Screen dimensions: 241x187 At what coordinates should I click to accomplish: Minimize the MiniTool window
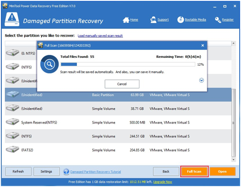click(x=215, y=6)
